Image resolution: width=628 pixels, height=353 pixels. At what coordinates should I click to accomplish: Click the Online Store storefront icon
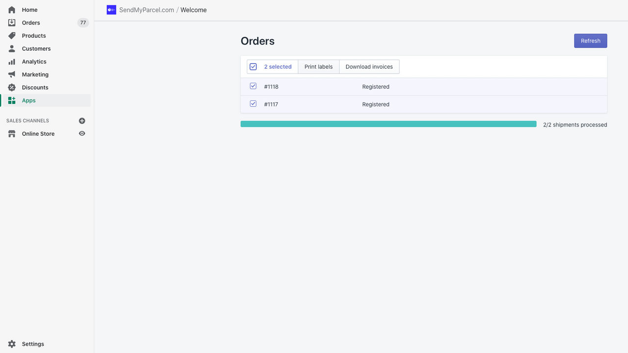tap(12, 134)
